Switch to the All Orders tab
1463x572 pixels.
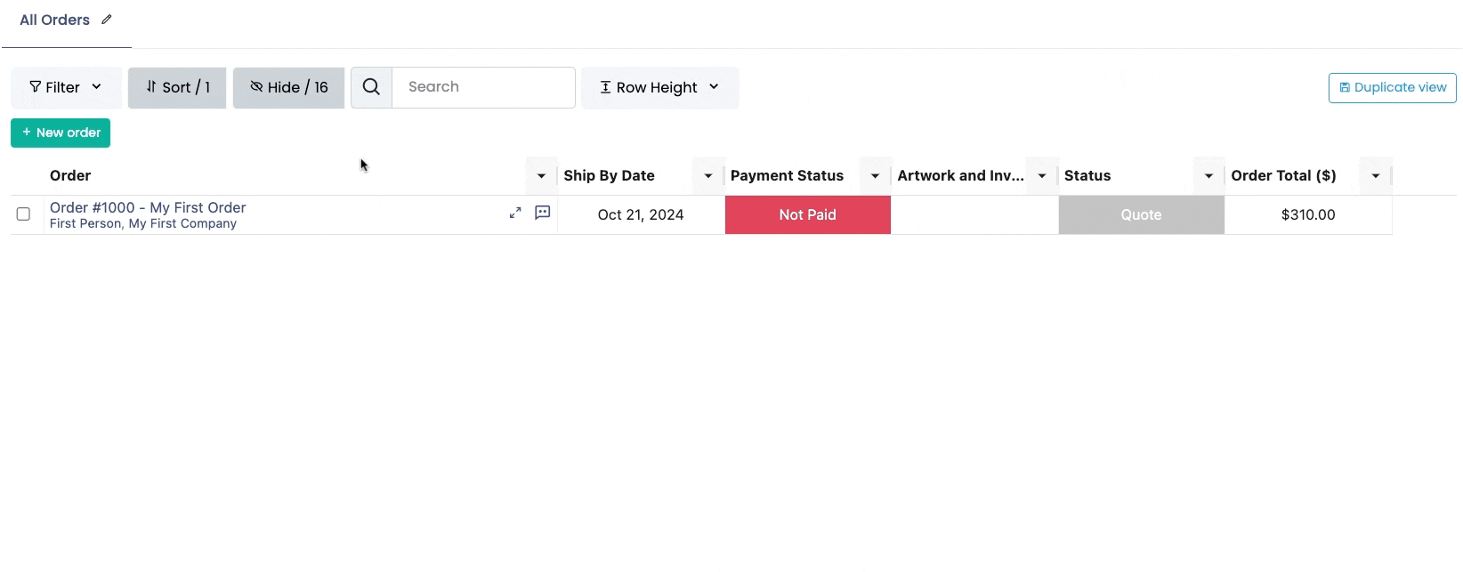point(55,20)
